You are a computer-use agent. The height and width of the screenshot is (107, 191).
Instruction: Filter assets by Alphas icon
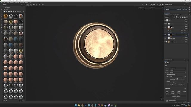[x=16, y=12]
